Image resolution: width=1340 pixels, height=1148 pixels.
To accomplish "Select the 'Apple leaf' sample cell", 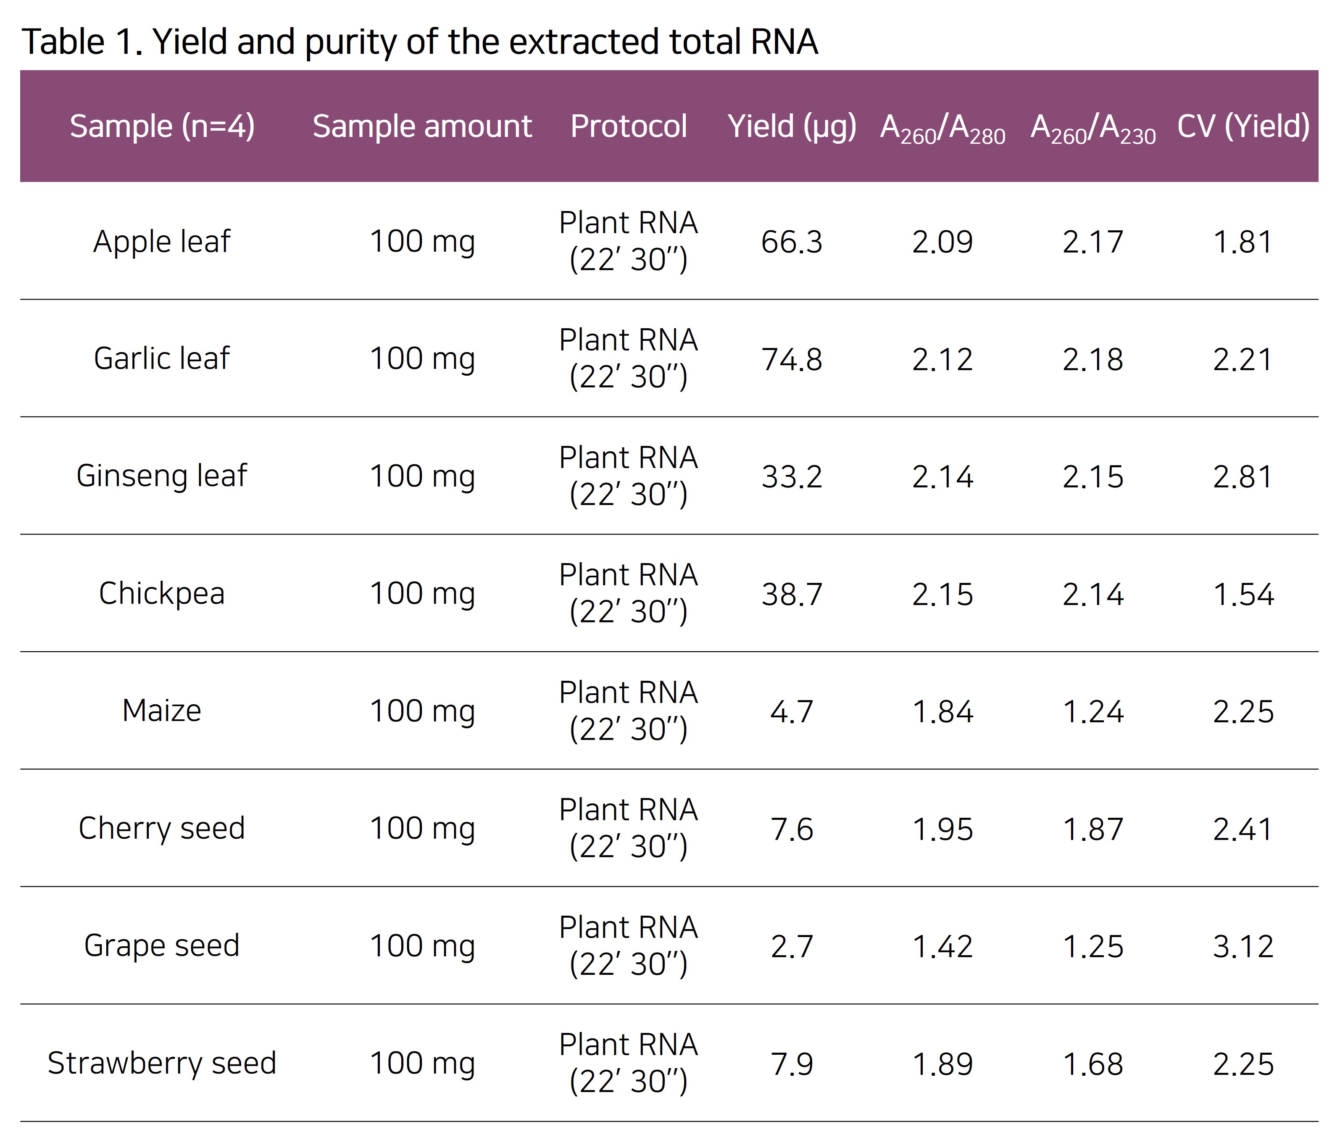I will pos(162,242).
